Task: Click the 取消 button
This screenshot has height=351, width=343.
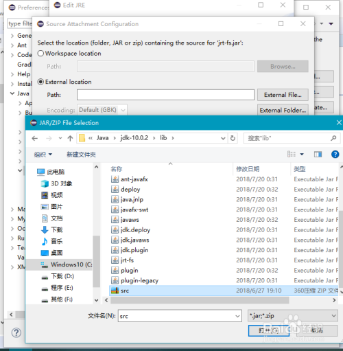Action: point(317,330)
